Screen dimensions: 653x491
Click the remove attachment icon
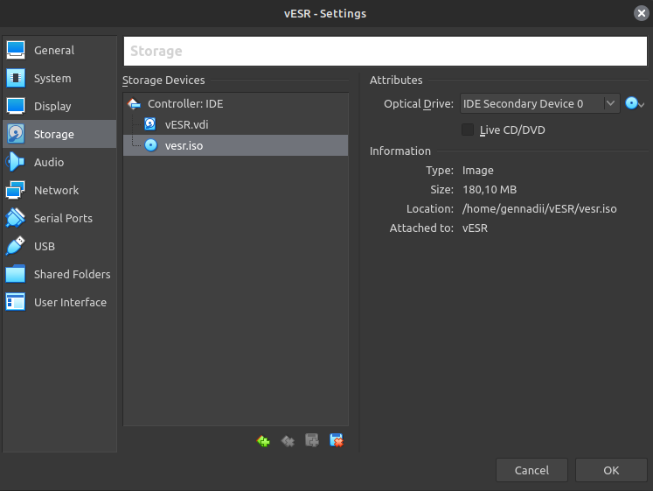point(336,441)
